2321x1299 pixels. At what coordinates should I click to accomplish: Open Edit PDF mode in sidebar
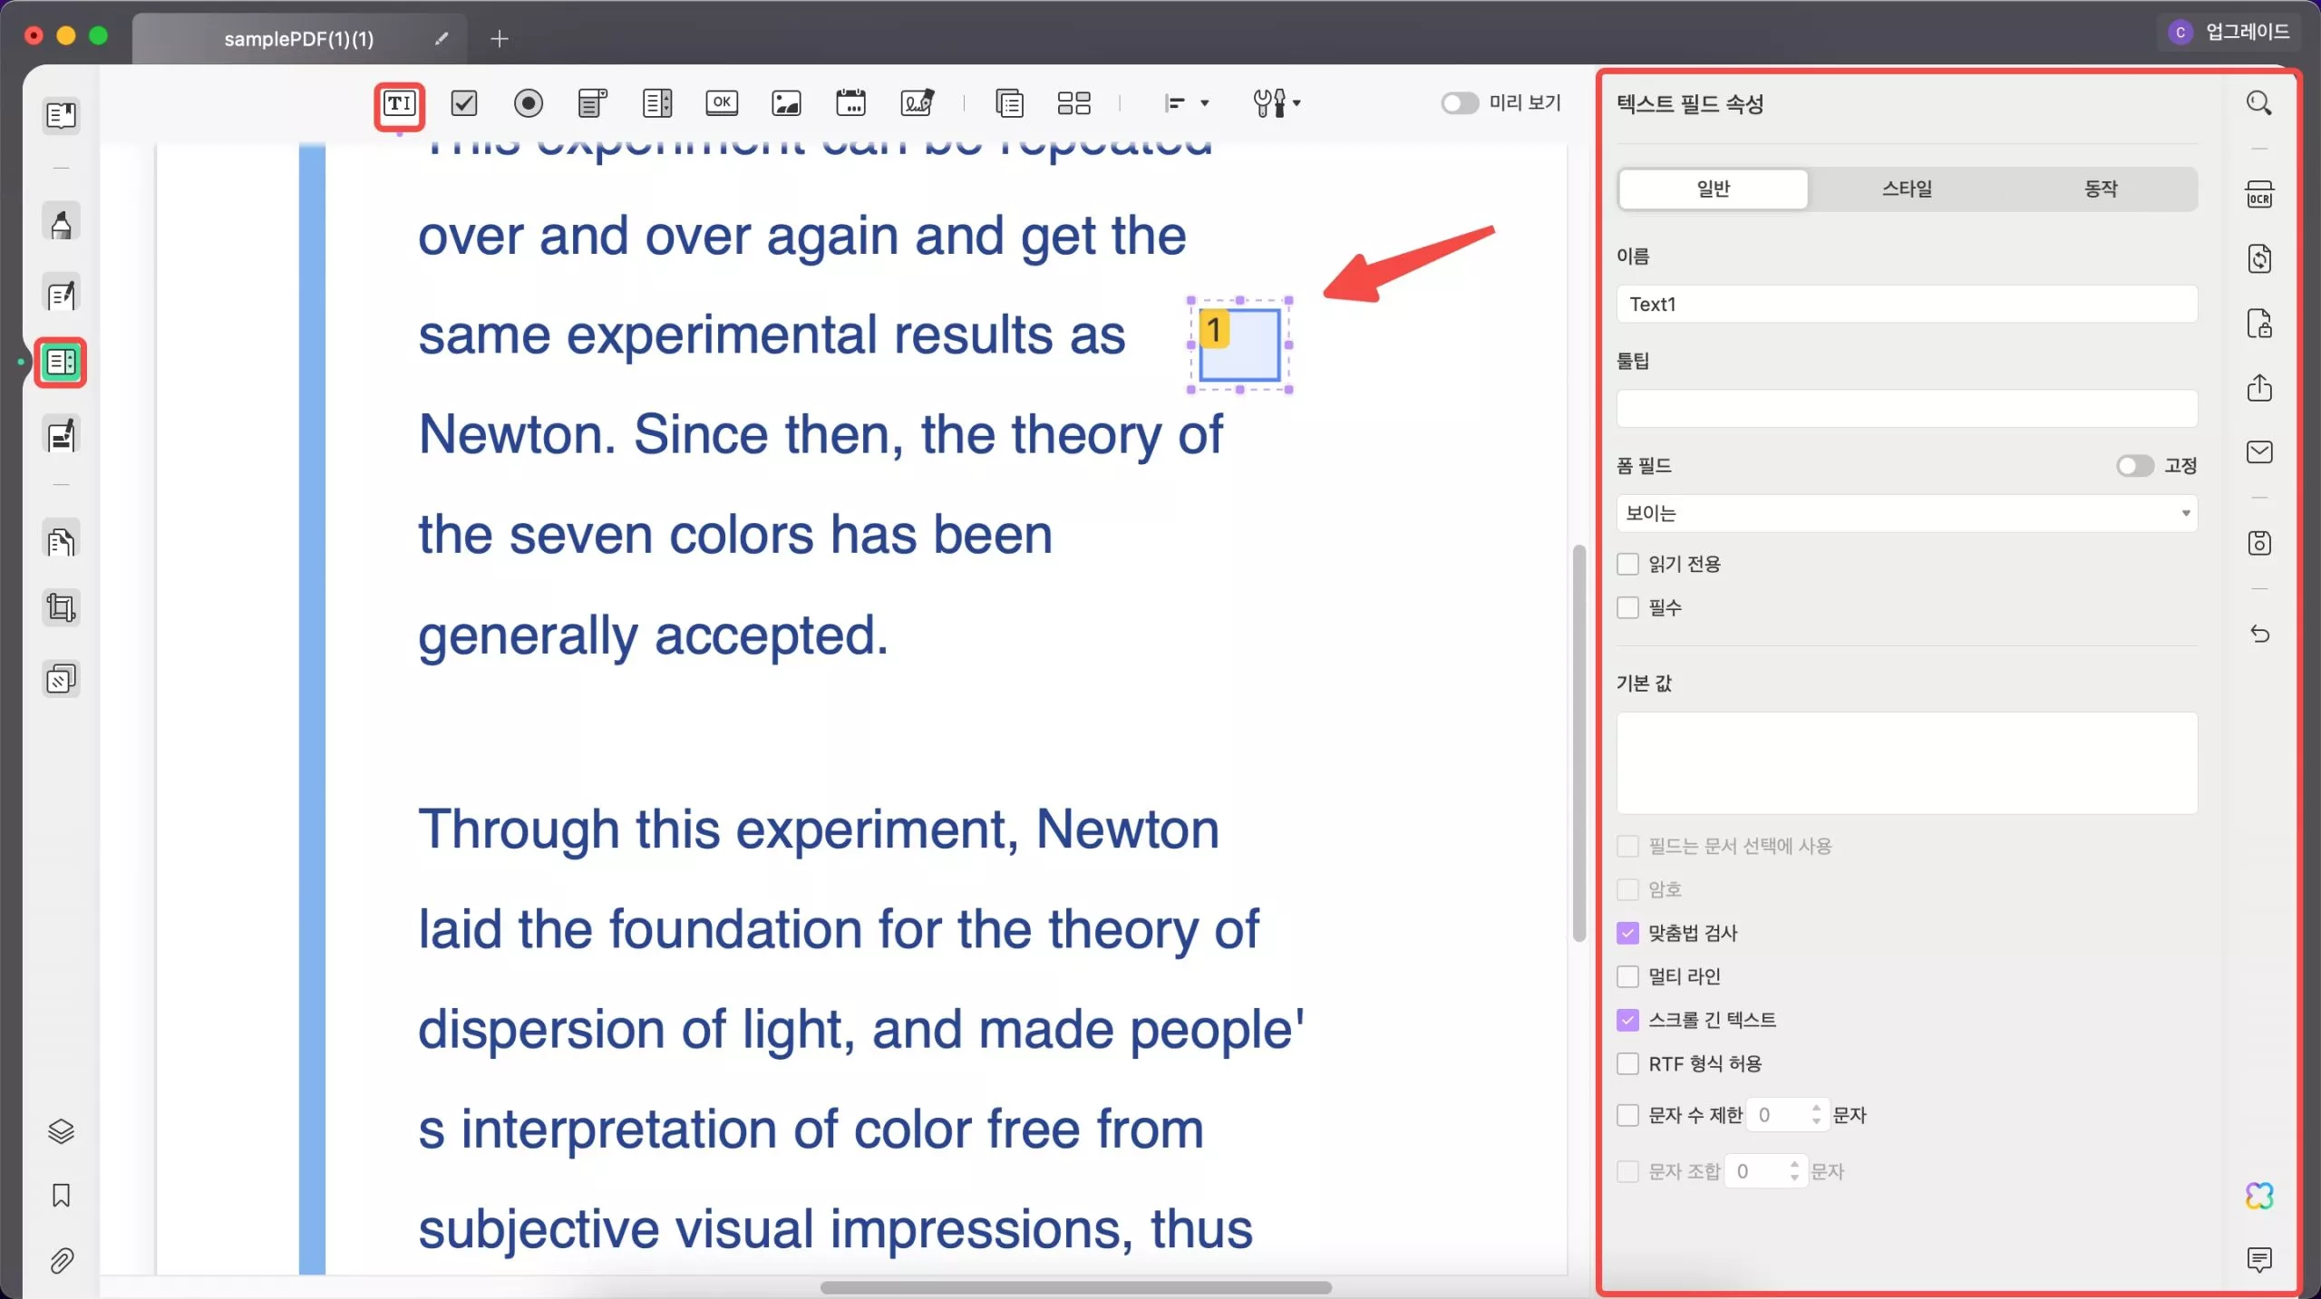click(x=61, y=294)
